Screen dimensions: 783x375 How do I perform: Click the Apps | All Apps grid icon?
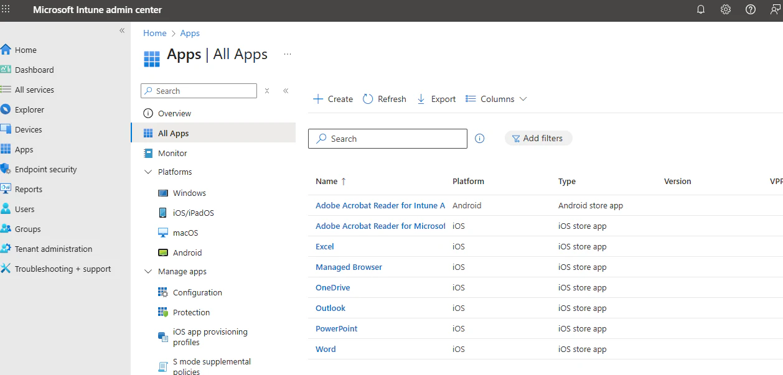tap(152, 58)
